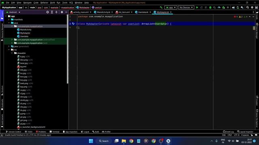Toggle Emulator side tab on right
The image size is (259, 145).
[x=257, y=101]
